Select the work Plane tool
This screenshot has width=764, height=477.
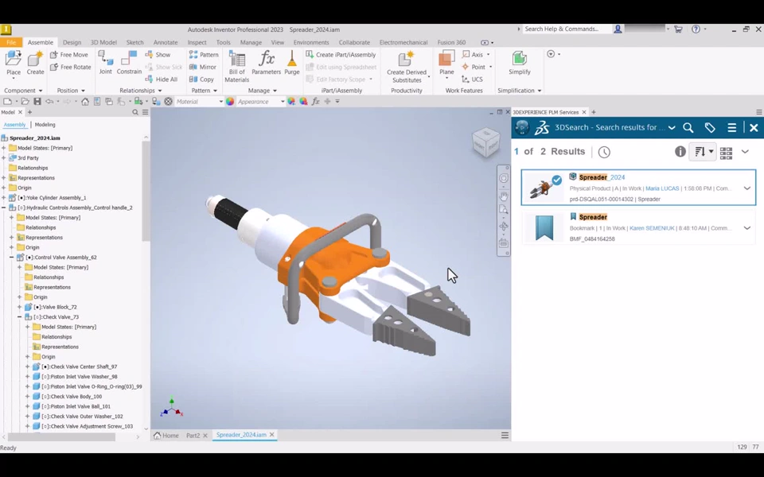[446, 64]
